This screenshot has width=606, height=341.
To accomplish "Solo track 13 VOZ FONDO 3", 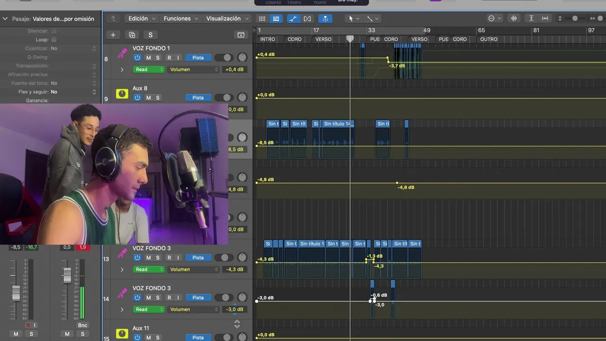I will (x=158, y=258).
